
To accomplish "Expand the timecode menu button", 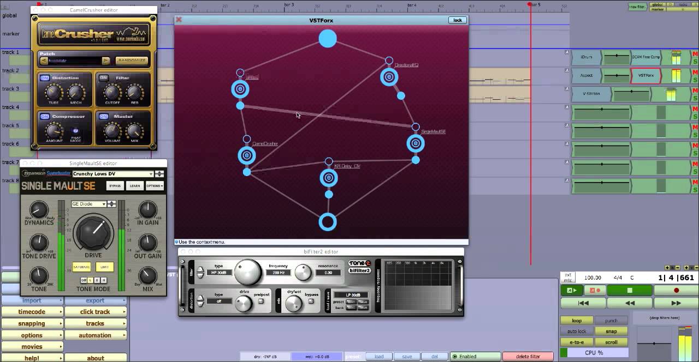I will point(32,312).
